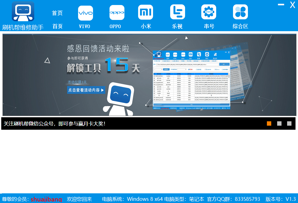
Task: Select the OPPO brand icon
Action: [117, 12]
